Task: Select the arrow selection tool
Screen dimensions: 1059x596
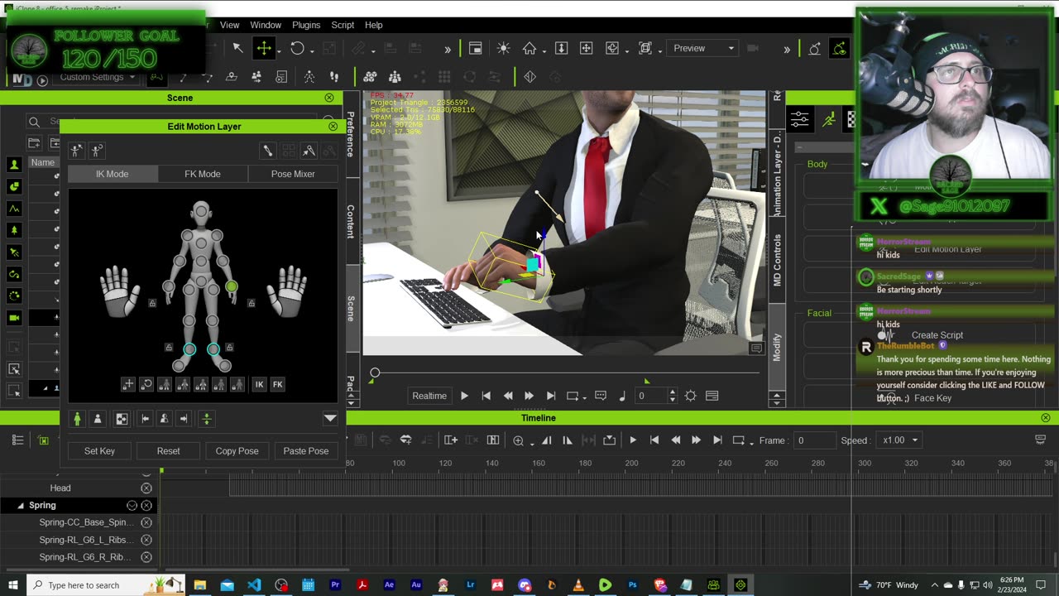Action: [237, 48]
